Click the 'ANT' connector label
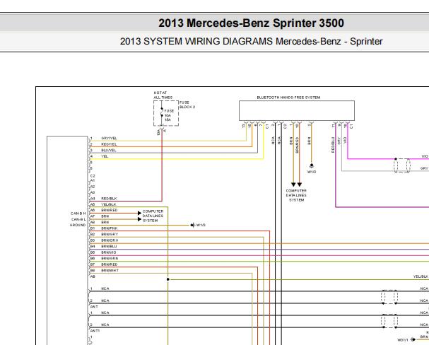The height and width of the screenshot is (345, 429). pyautogui.click(x=94, y=307)
